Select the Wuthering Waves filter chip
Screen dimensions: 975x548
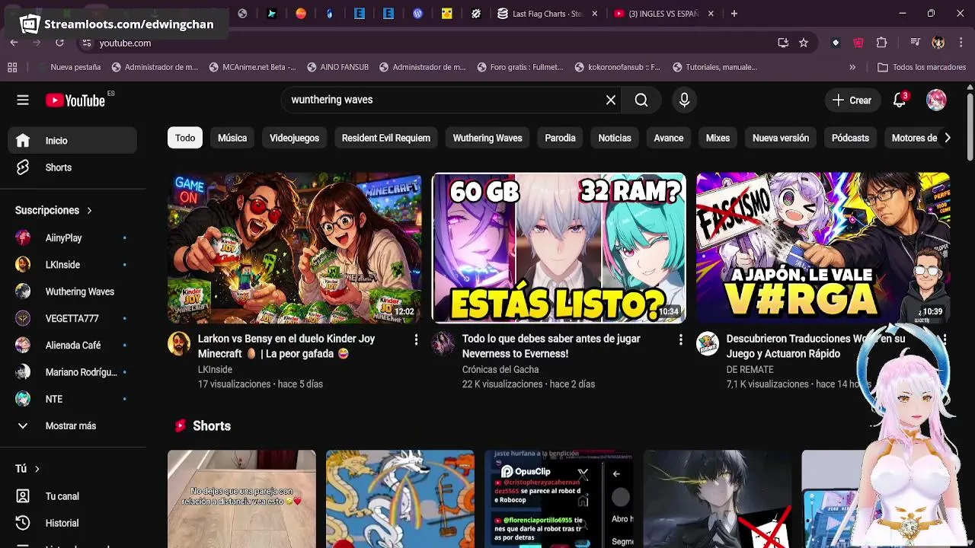click(x=487, y=138)
